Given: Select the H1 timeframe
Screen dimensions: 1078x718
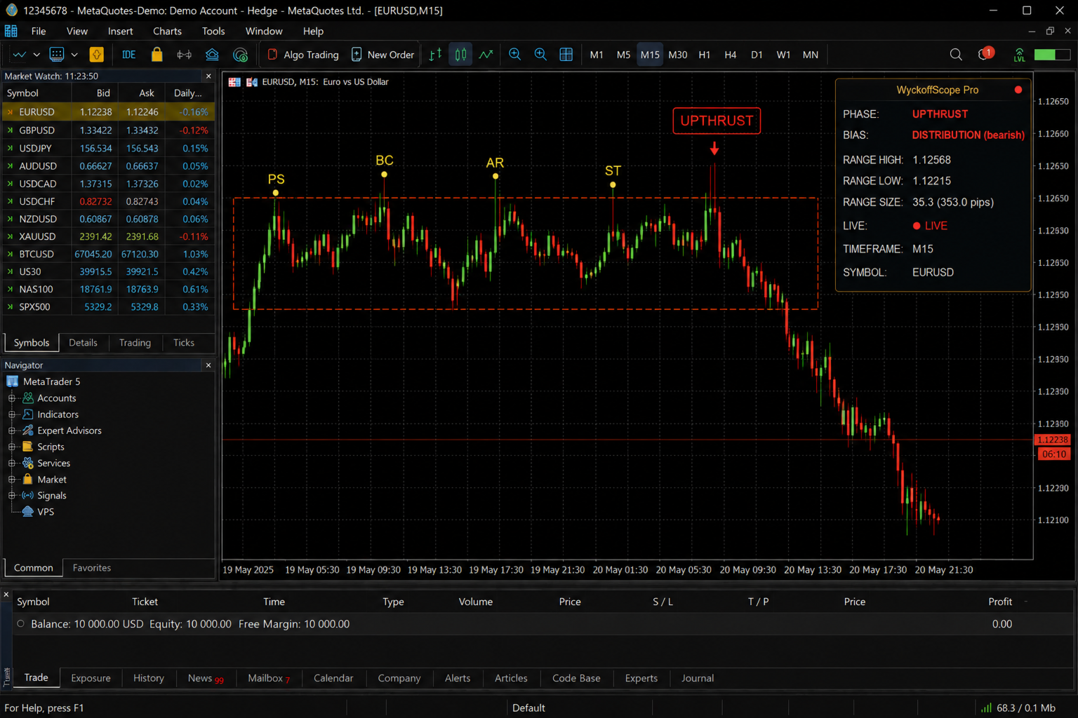Looking at the screenshot, I should tap(704, 55).
